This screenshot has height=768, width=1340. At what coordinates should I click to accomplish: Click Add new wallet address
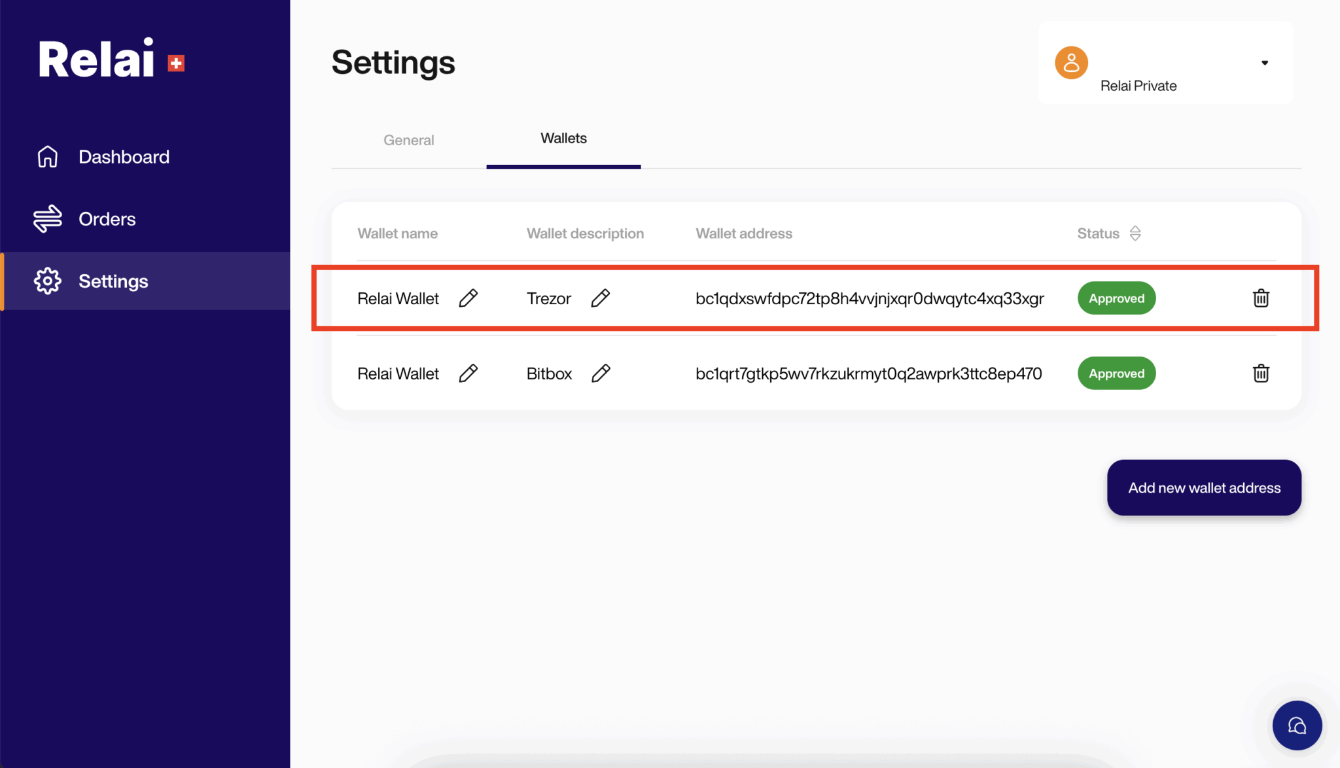tap(1203, 487)
